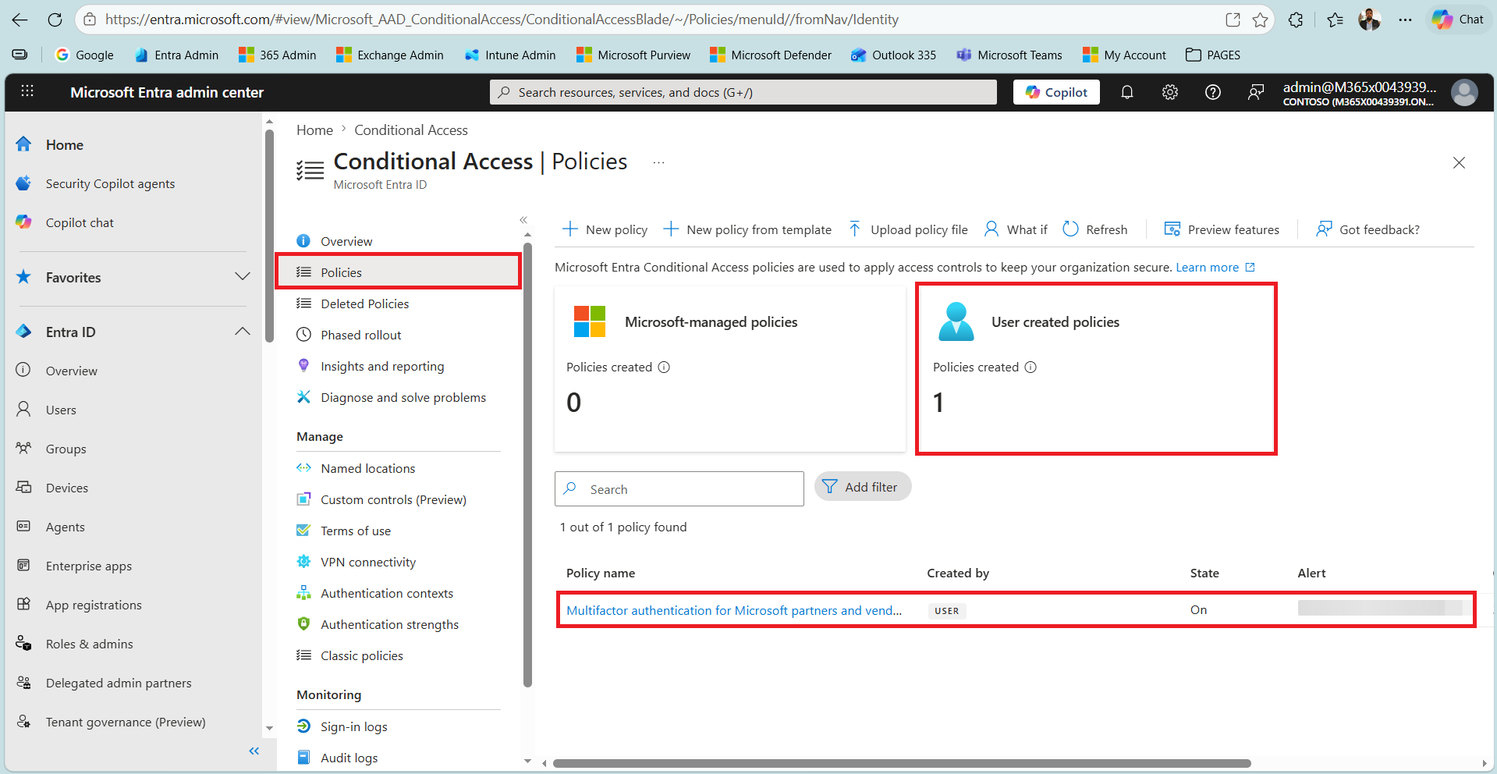The width and height of the screenshot is (1497, 774).
Task: Click New policy
Action: (x=605, y=229)
